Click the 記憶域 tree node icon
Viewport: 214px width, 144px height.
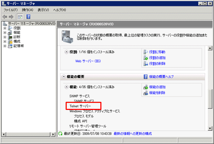click(10, 46)
